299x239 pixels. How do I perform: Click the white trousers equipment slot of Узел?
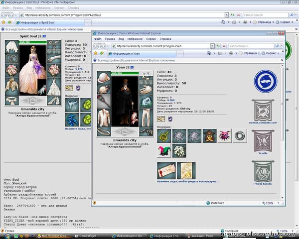point(146,118)
